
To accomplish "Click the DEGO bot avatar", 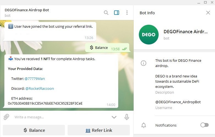I will click(149, 35).
